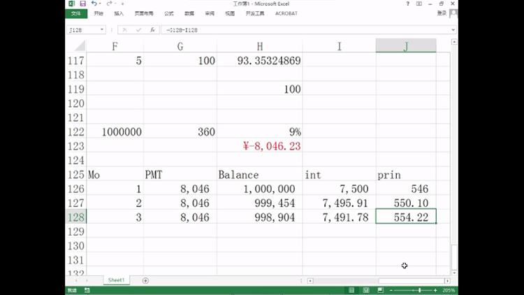Click the balance cell showing 998,904
524x295 pixels.
click(260, 217)
